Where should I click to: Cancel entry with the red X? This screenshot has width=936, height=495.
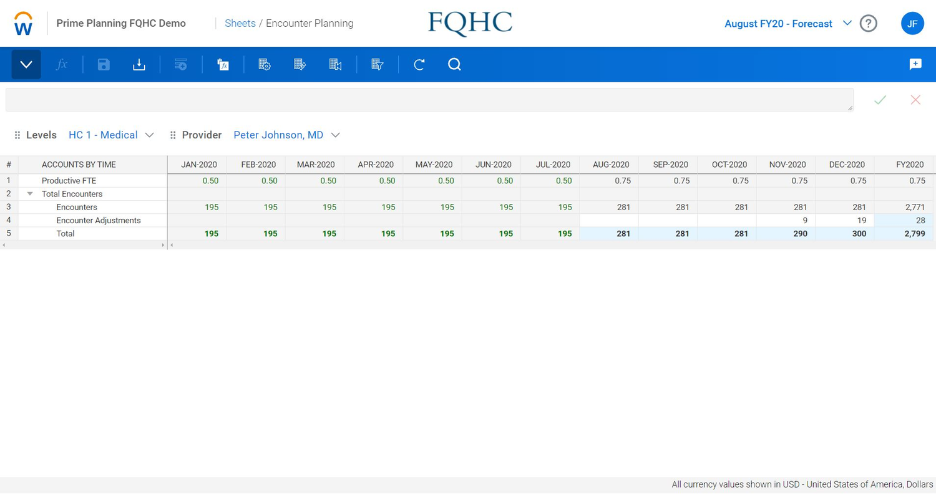click(x=915, y=100)
